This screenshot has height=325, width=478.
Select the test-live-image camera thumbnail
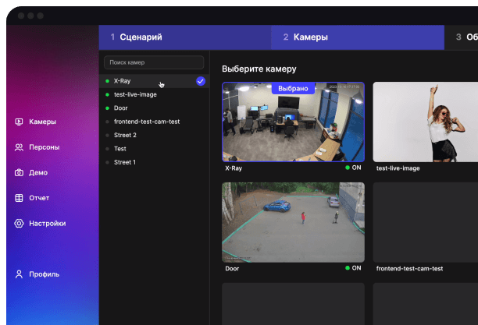pos(426,122)
